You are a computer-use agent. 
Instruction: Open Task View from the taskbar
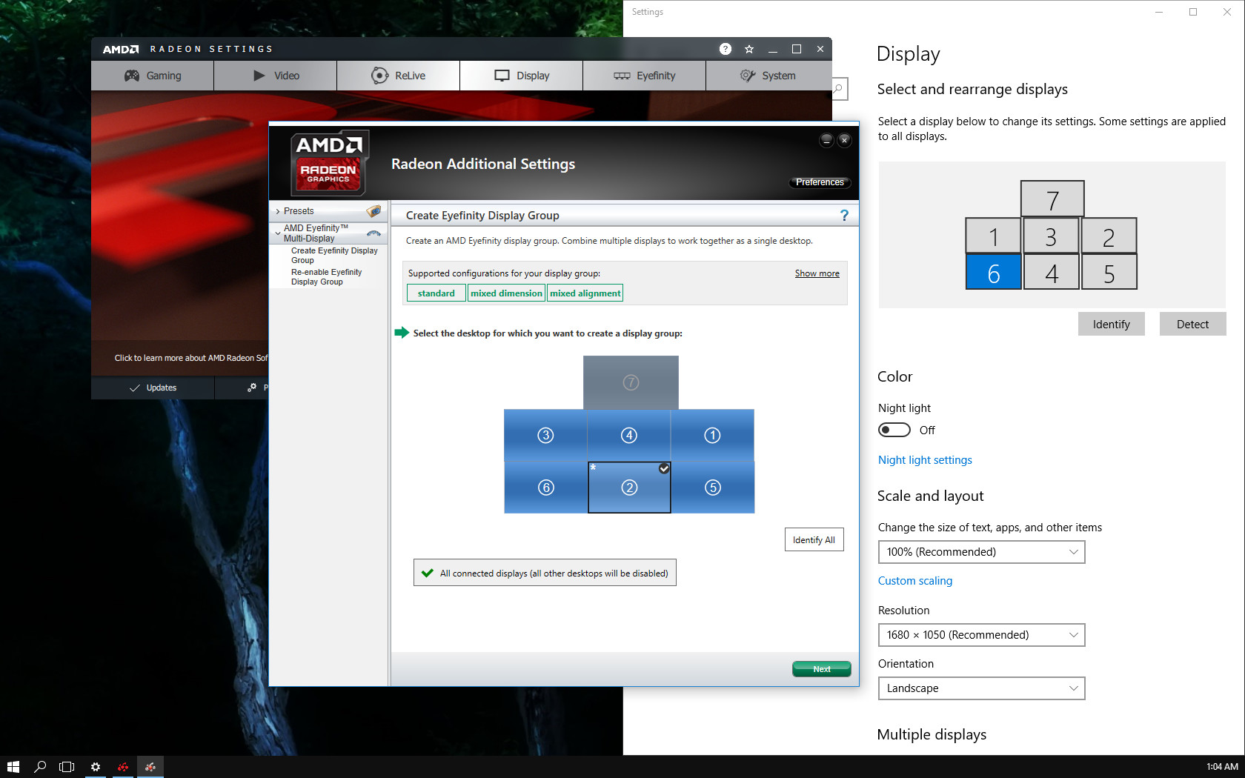tap(67, 767)
